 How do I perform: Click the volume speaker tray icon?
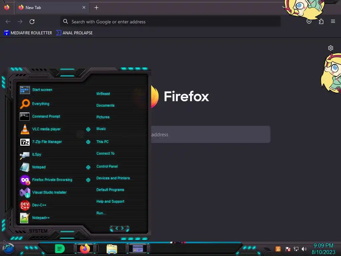[304, 249]
